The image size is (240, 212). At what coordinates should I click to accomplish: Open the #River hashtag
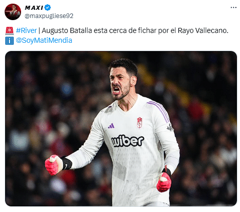pyautogui.click(x=26, y=30)
